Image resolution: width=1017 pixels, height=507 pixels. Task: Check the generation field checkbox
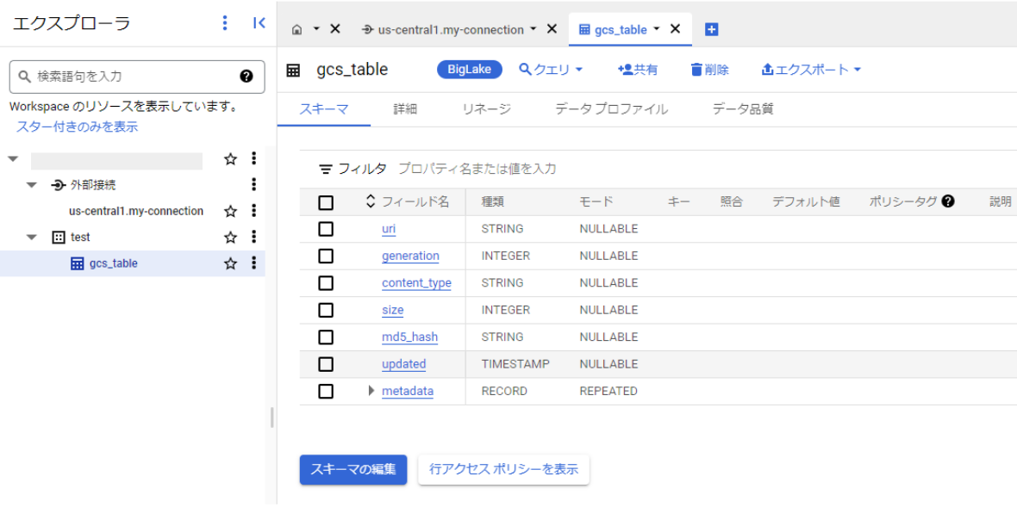click(327, 257)
